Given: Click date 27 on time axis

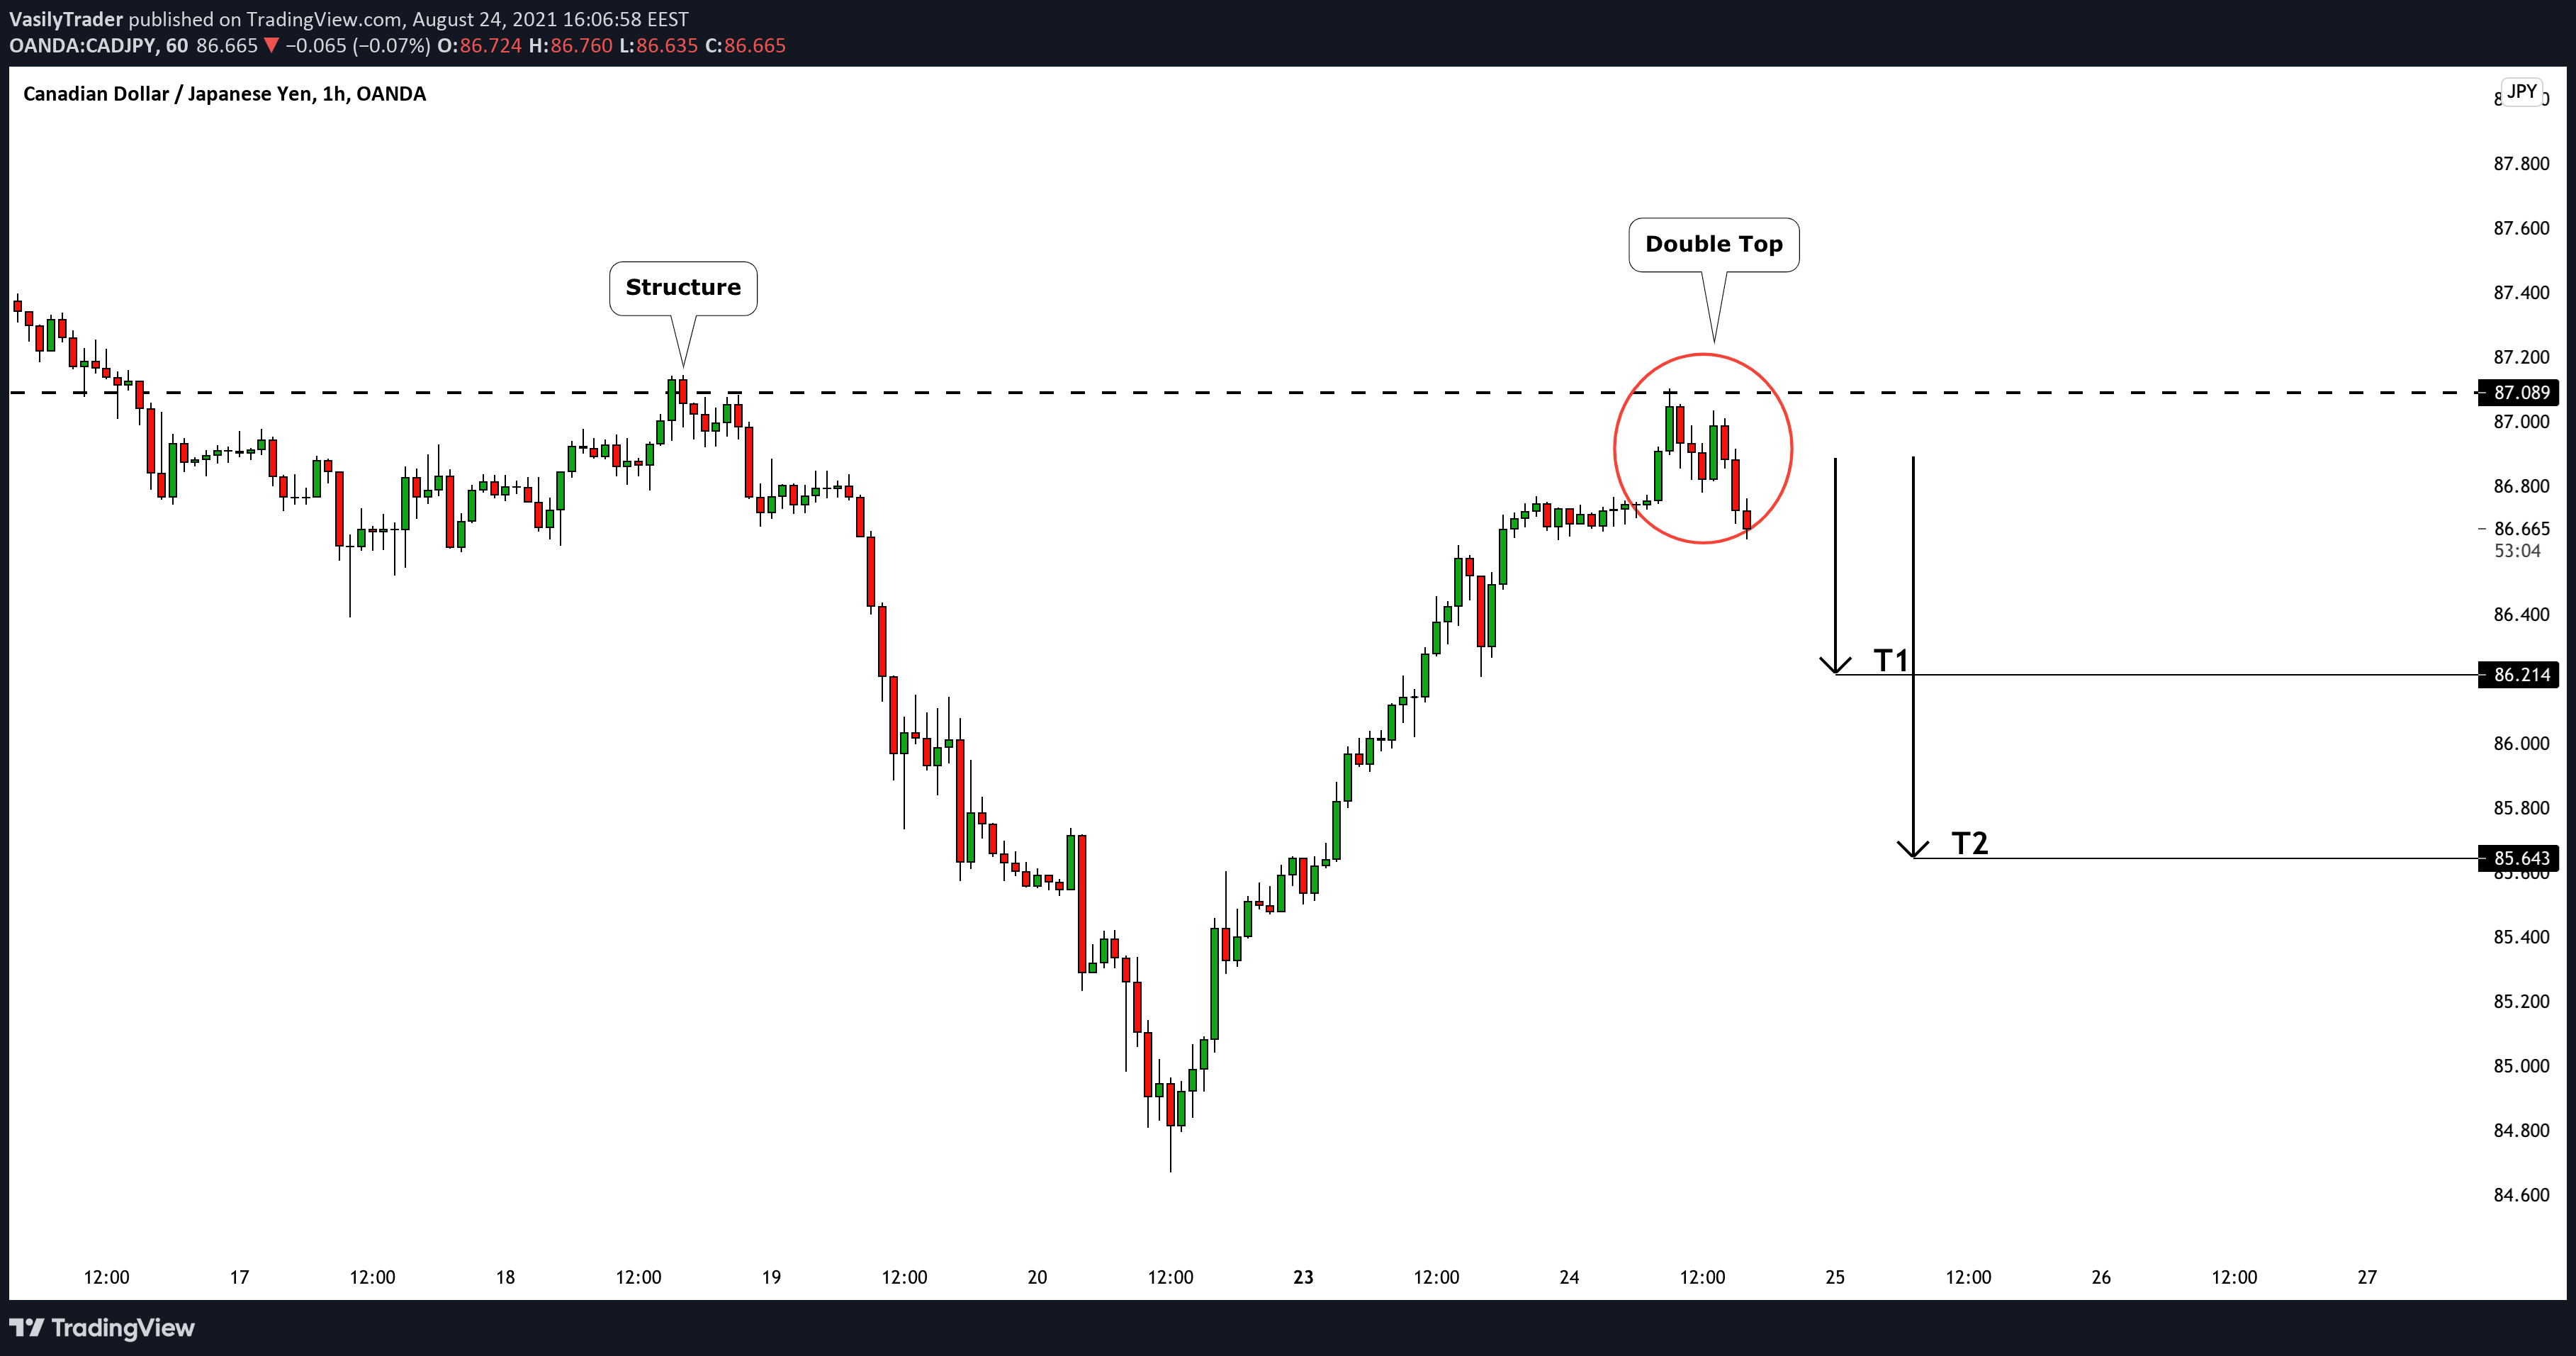Looking at the screenshot, I should click(x=2368, y=1277).
